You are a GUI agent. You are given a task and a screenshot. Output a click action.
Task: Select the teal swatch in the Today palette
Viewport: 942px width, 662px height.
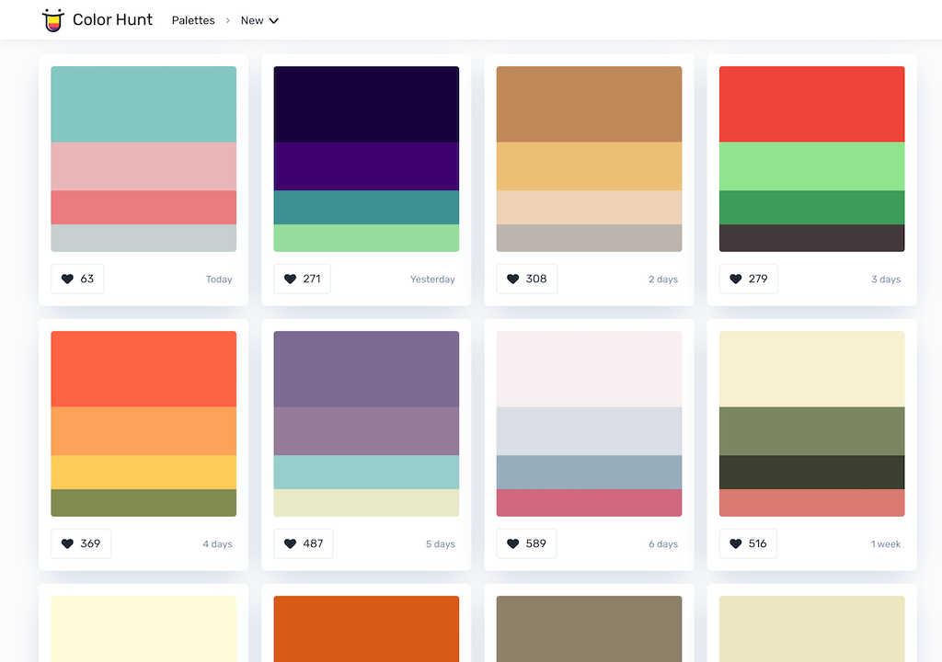click(144, 105)
